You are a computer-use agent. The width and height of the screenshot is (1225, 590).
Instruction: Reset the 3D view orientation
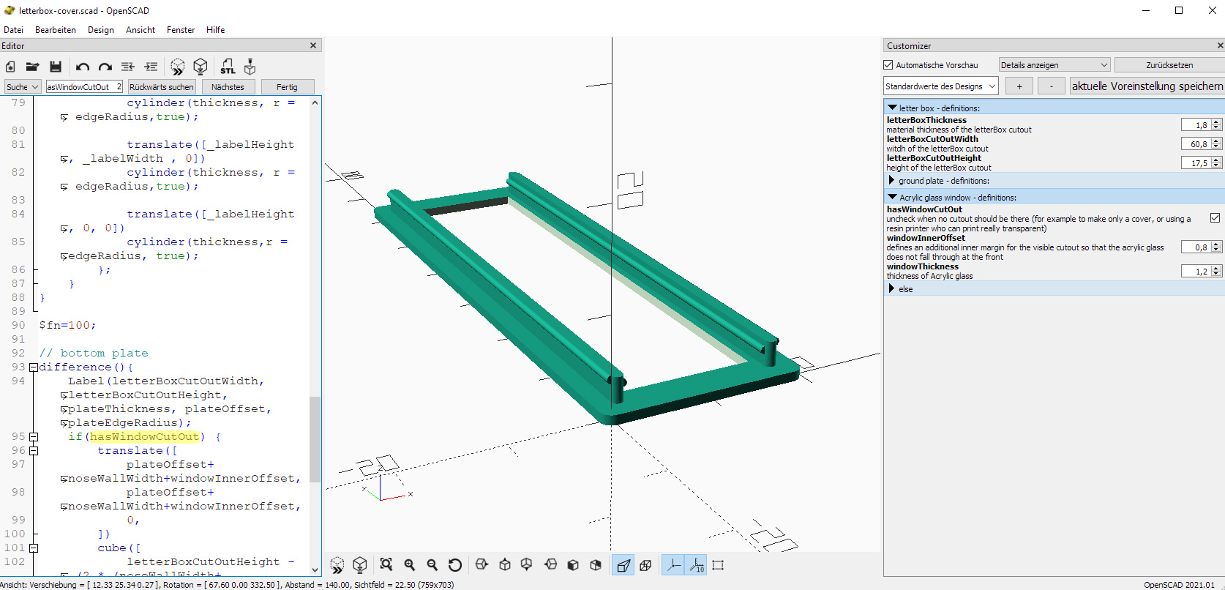(455, 564)
